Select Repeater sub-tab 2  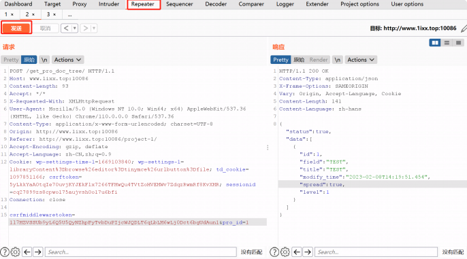[27, 14]
